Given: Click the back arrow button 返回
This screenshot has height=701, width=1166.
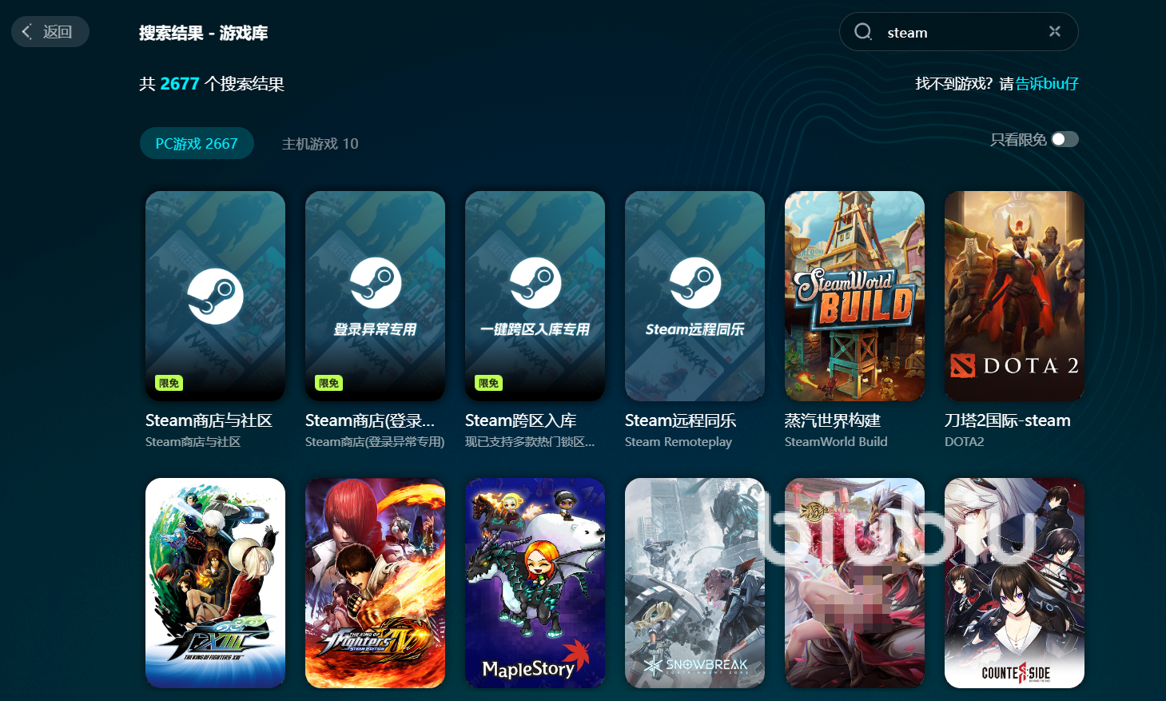Looking at the screenshot, I should pos(50,32).
